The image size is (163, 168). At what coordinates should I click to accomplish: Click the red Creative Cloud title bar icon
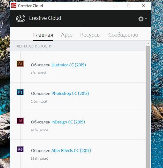(x=14, y=6)
